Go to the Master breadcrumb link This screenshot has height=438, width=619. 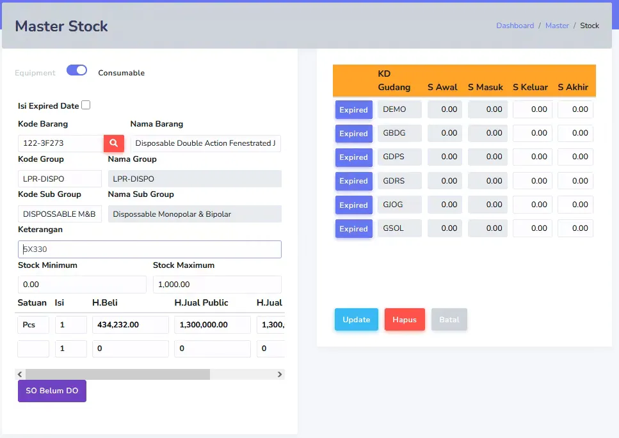point(557,26)
